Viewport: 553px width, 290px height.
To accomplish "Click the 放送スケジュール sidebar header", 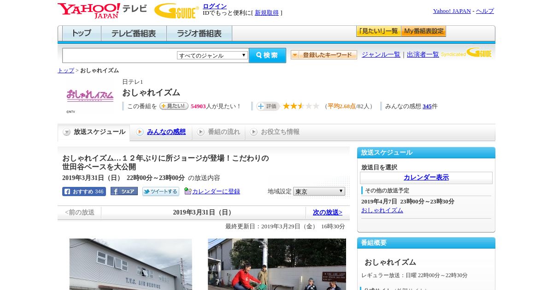I will tap(426, 153).
